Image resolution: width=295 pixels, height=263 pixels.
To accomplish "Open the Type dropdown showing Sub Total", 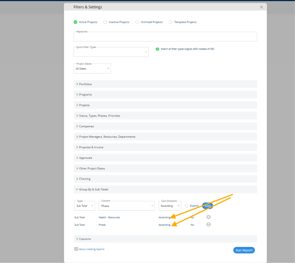I will 85,206.
